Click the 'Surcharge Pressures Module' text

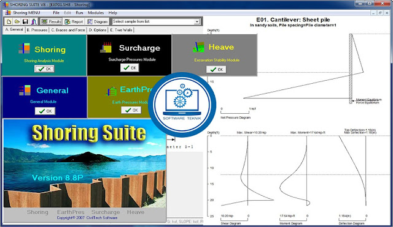coord(132,59)
